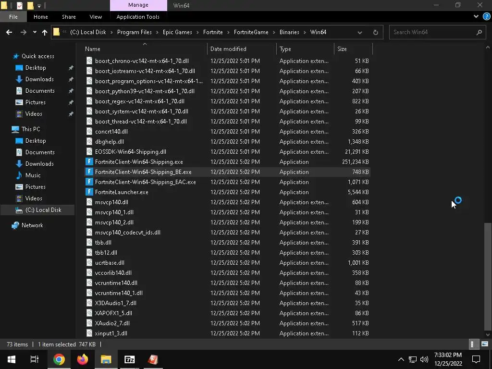Open the Application Tools tab
Screen dimensions: 492x369
coord(138,17)
